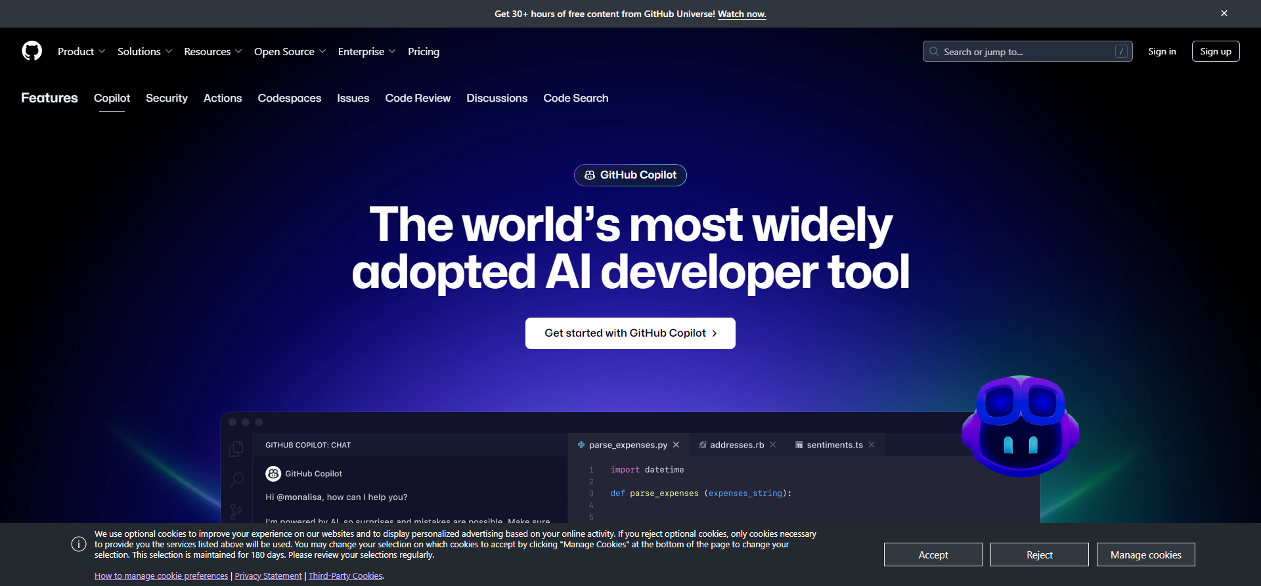Close the addresses.rb editor tab
The height and width of the screenshot is (586, 1261).
pos(773,445)
